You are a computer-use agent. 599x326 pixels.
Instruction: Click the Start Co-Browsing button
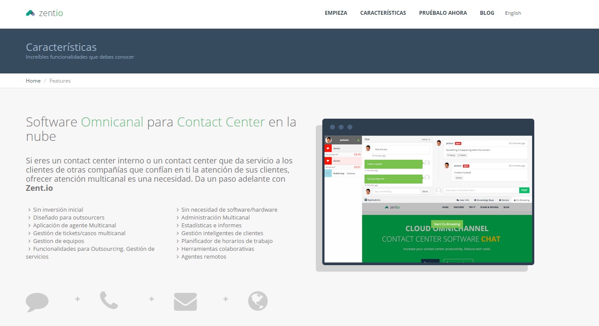[x=447, y=224]
